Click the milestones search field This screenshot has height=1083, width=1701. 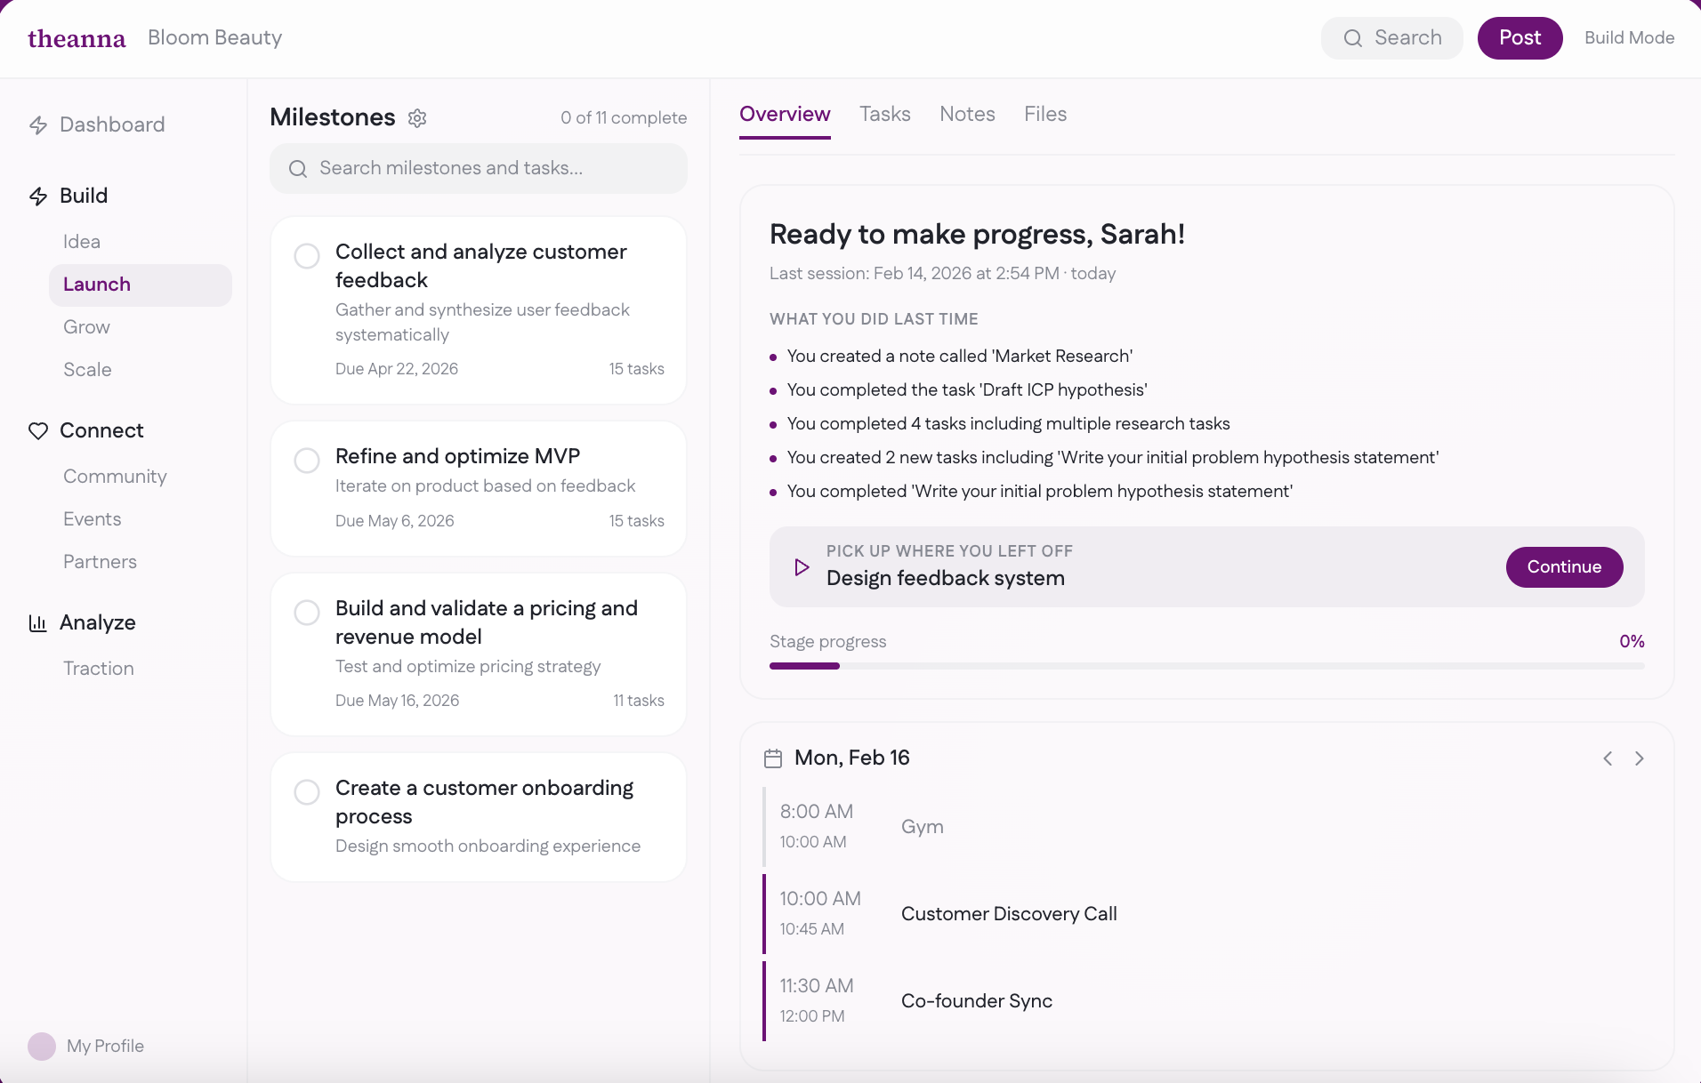click(479, 168)
